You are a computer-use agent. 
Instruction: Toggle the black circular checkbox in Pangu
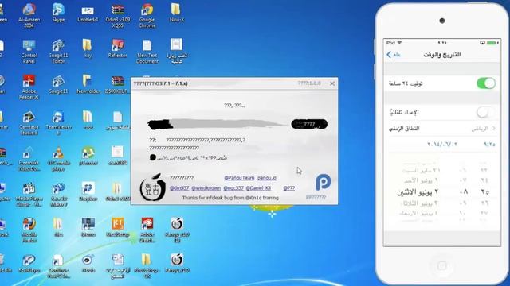coord(153,157)
